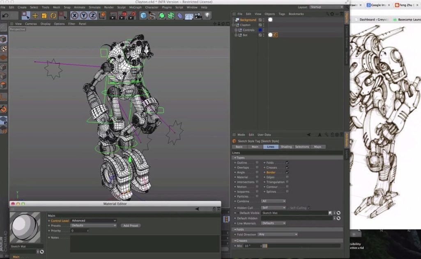Open the Fold Direction dropdown showing Any

pos(277,234)
